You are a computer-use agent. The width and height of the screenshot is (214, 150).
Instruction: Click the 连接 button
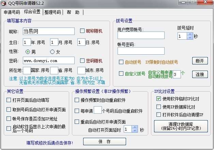click(x=200, y=74)
